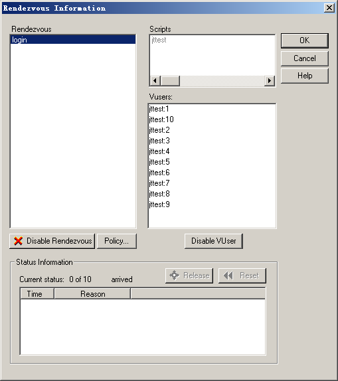
Task: Click the Reason column header
Action: pyautogui.click(x=92, y=294)
